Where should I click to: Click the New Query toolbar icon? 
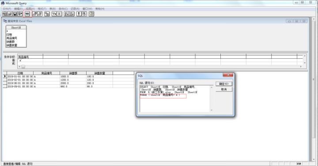pos(5,14)
